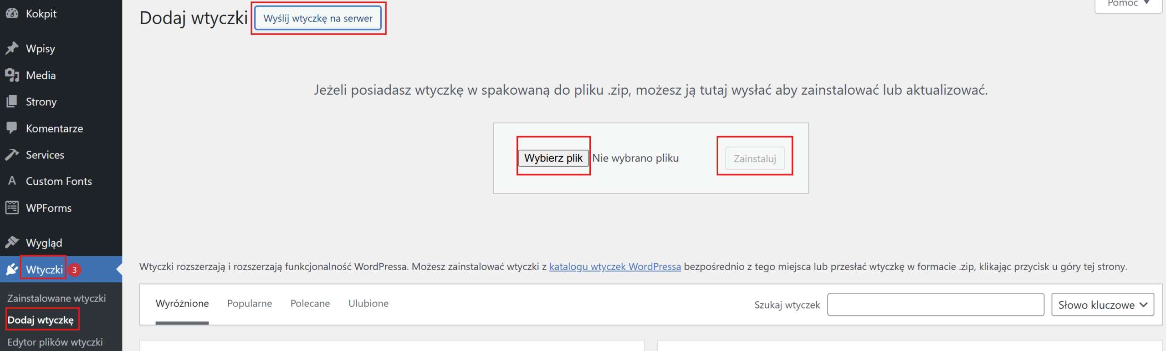Click the Komentarze speech bubble icon
The image size is (1166, 351).
12,128
